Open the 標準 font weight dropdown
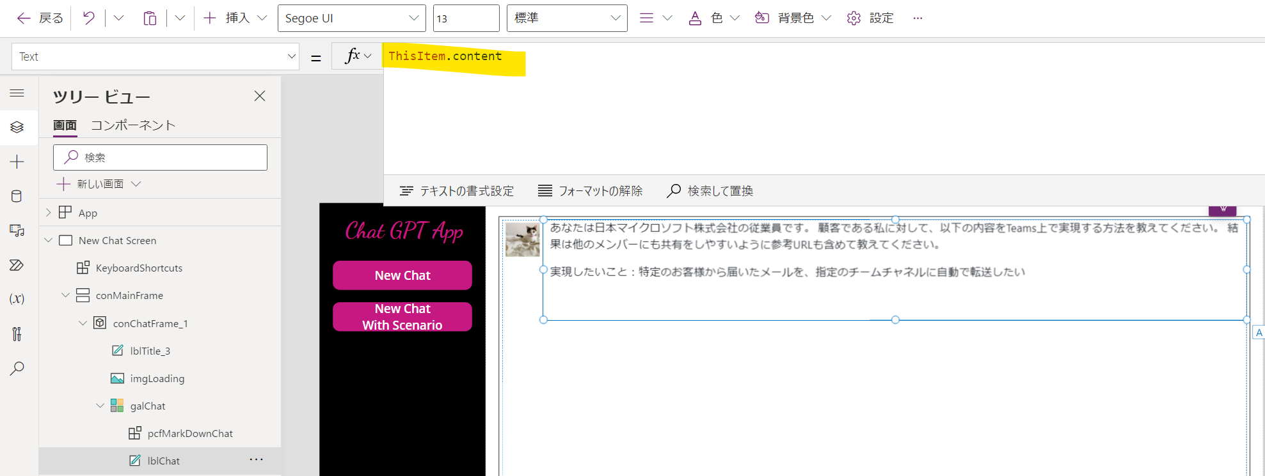 [x=566, y=18]
